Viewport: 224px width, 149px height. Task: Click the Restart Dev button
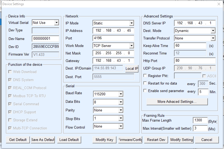[x=156, y=140]
